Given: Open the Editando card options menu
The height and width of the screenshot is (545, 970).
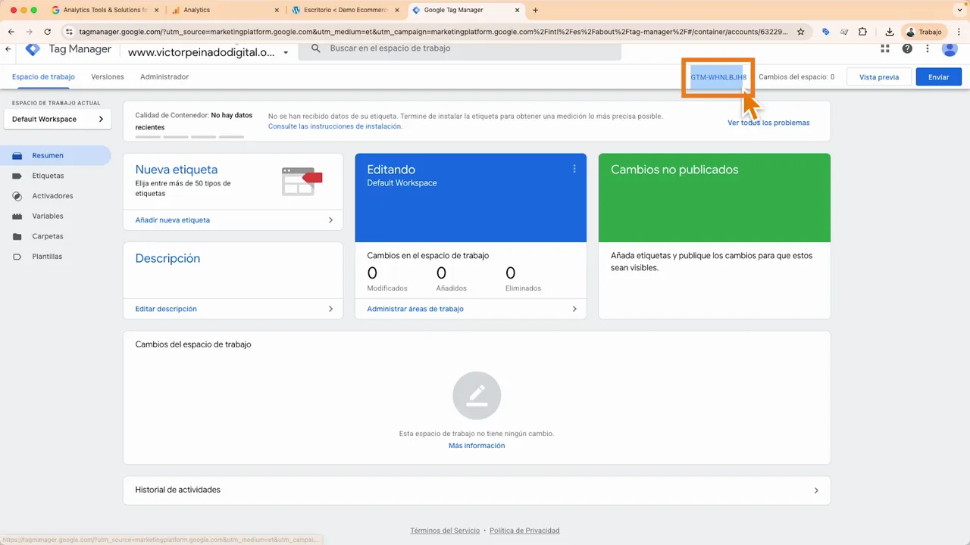Looking at the screenshot, I should point(574,169).
